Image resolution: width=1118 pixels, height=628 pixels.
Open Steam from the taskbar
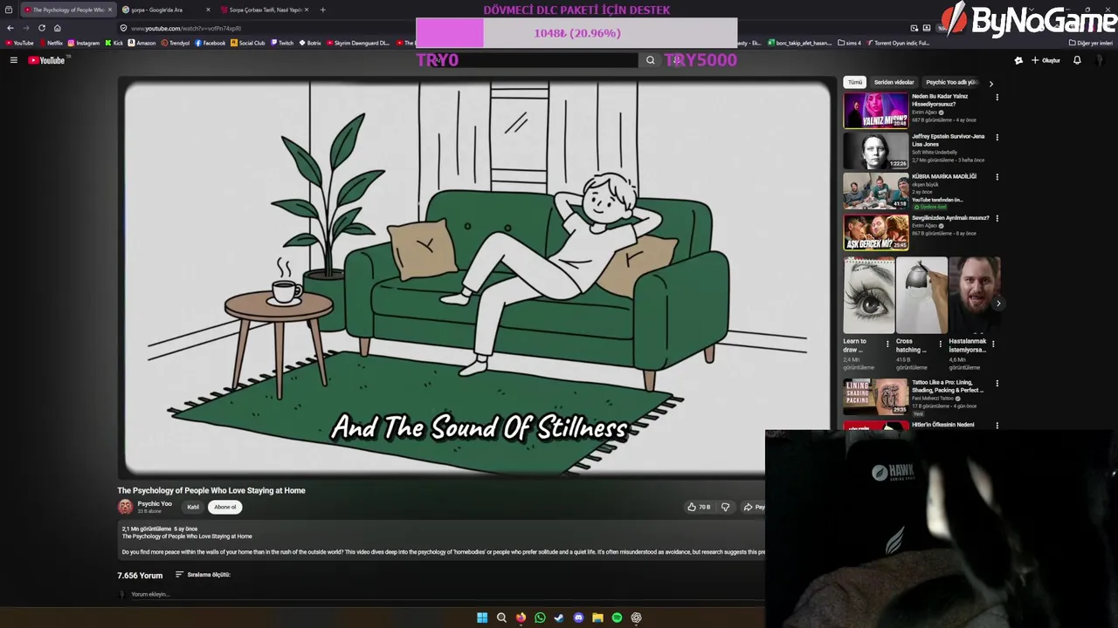coord(559,618)
